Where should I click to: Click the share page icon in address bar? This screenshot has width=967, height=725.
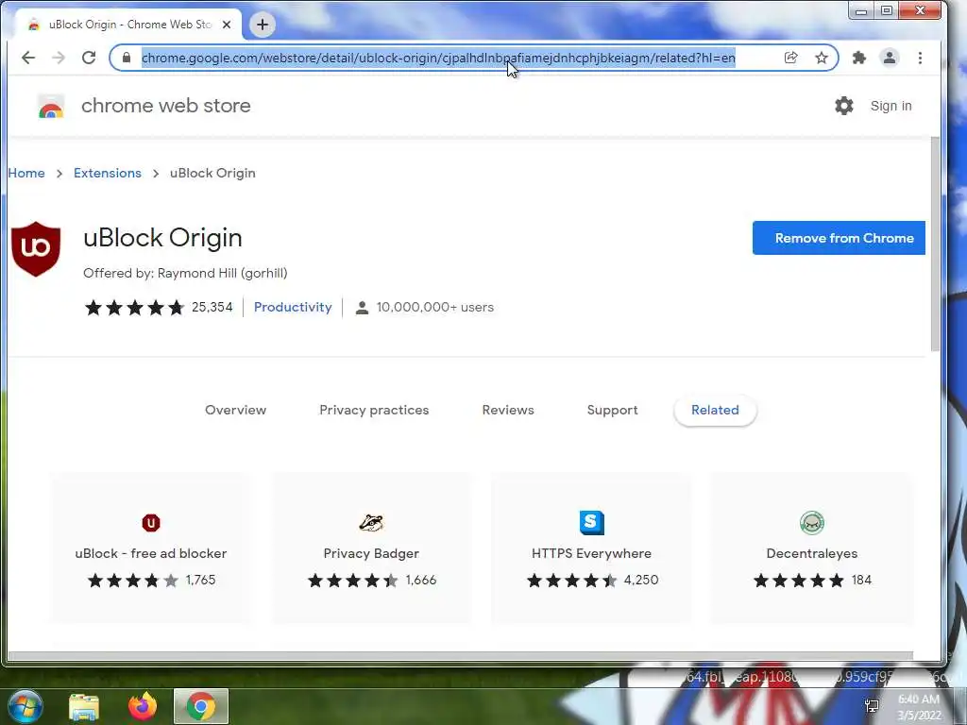point(790,58)
